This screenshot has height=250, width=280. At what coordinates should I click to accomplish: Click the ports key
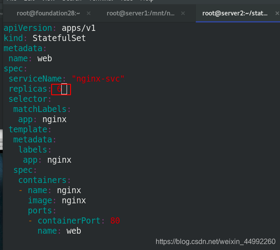pos(40,211)
